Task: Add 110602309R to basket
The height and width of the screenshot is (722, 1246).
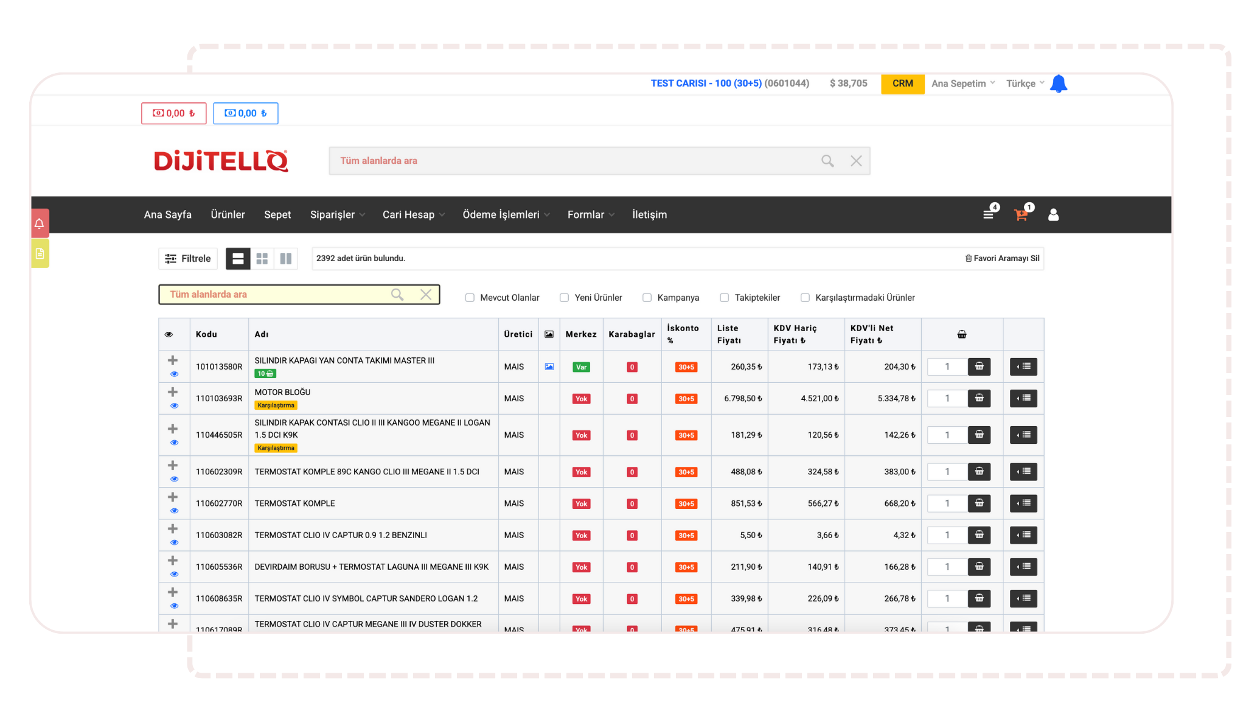Action: coord(979,471)
